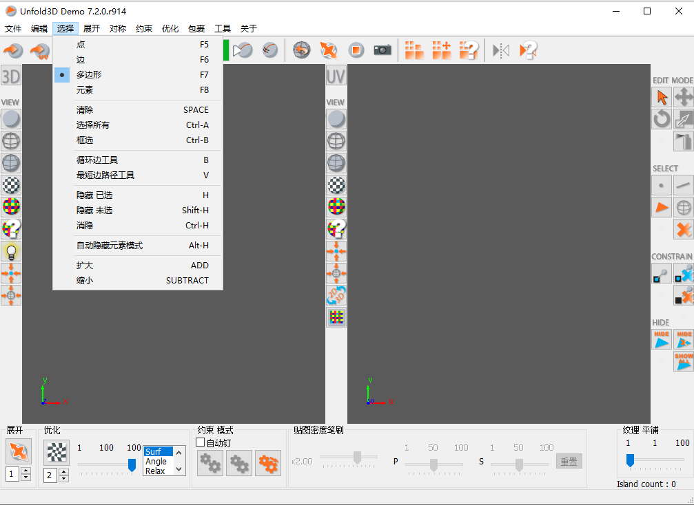694x505 pixels.
Task: Click the orange gears constraint mode button
Action: coord(268,463)
